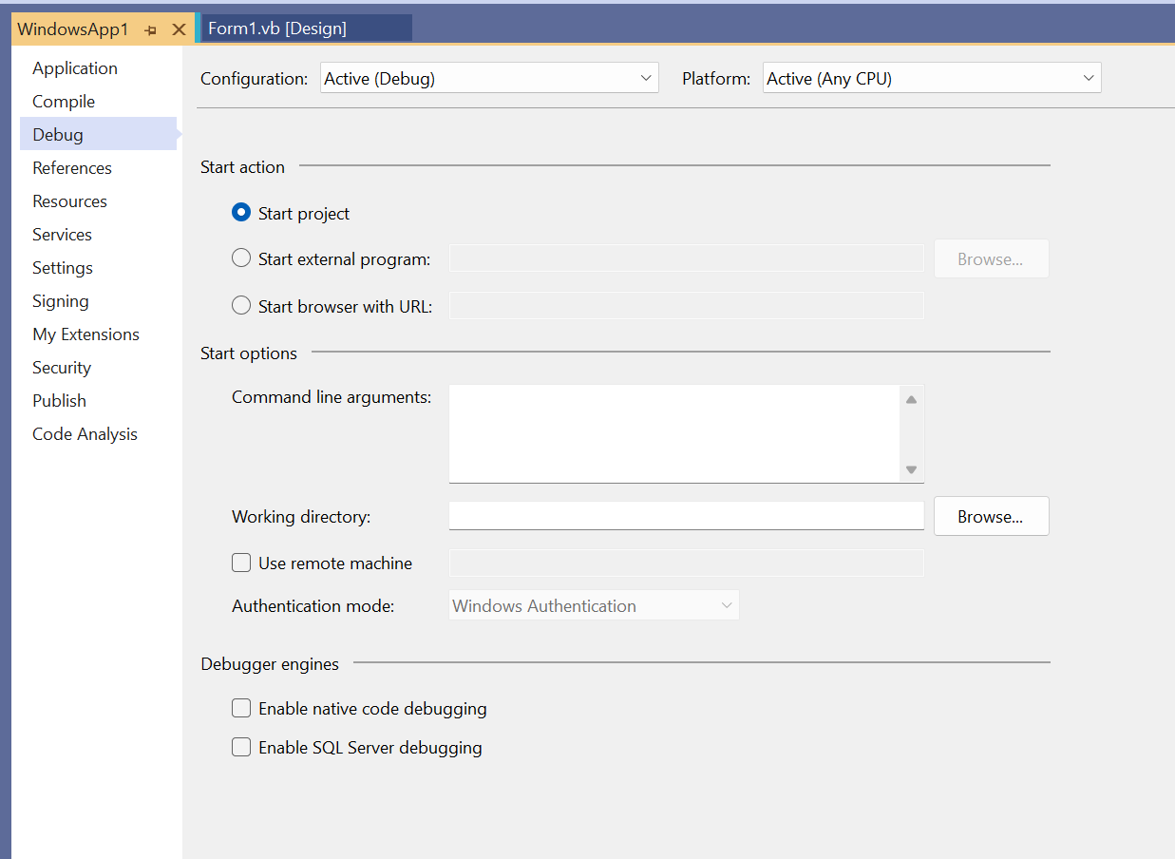
Task: Choose Start external program option
Action: 240,258
